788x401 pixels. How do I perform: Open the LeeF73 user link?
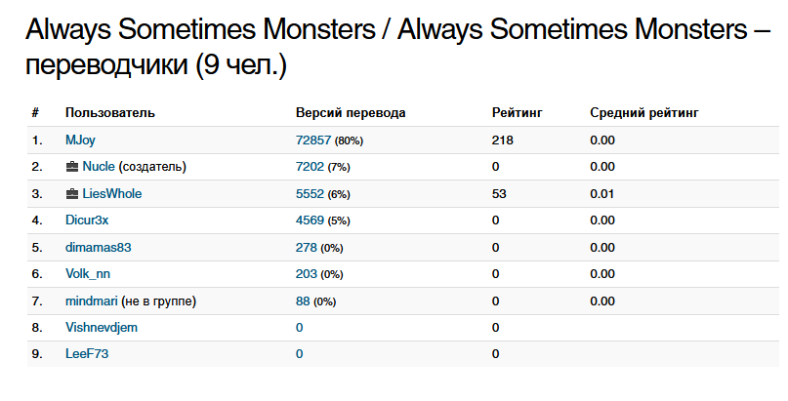(x=87, y=354)
